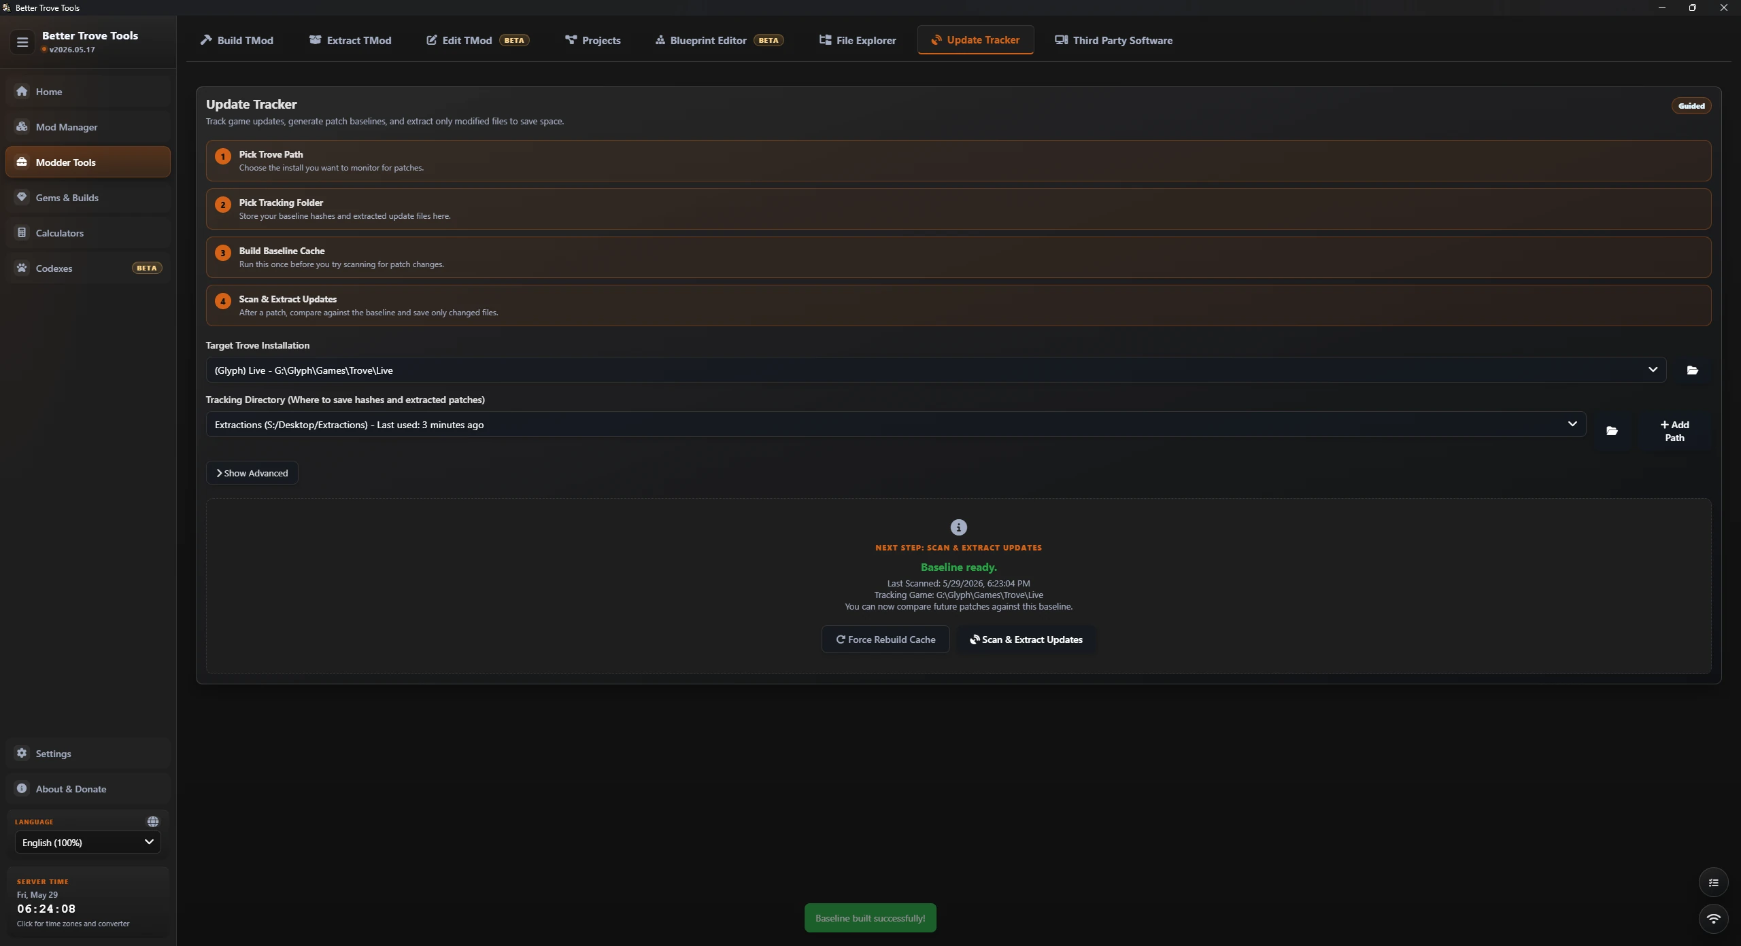Click the Settings gear icon
Image resolution: width=1741 pixels, height=946 pixels.
click(22, 753)
